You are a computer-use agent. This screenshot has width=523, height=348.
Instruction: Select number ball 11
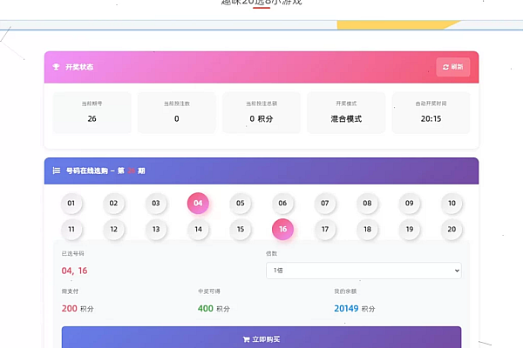point(71,229)
